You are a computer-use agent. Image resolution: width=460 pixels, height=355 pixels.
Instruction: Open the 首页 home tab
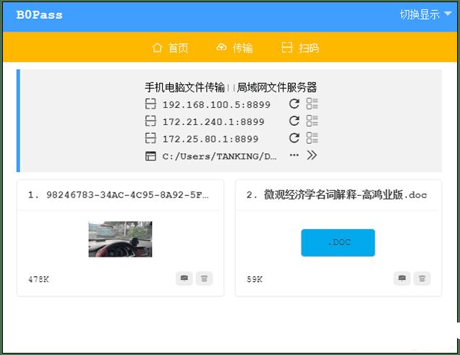click(170, 48)
